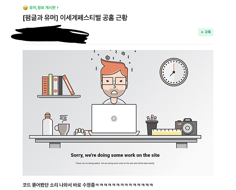
Task: Click the post title 이세계페스티벌 공홈 근황
Action: click(94, 18)
